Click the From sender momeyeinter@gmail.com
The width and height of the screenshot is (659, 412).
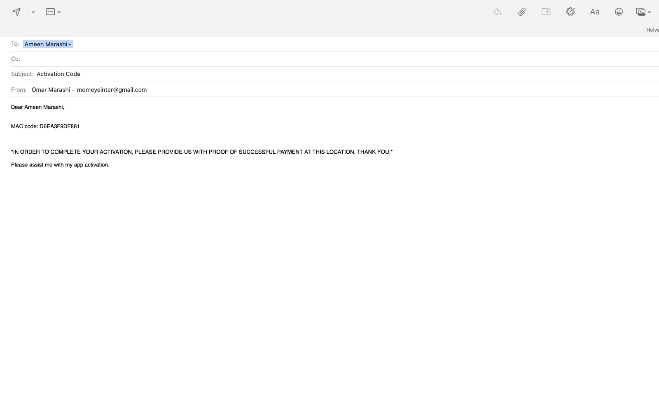tap(89, 89)
